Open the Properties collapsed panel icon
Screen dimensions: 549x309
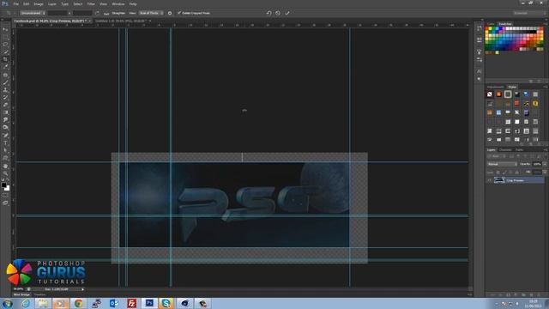click(x=480, y=40)
